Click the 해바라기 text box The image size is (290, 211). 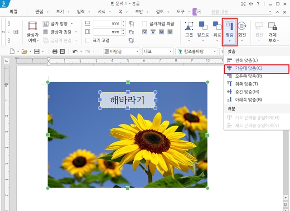click(x=127, y=100)
